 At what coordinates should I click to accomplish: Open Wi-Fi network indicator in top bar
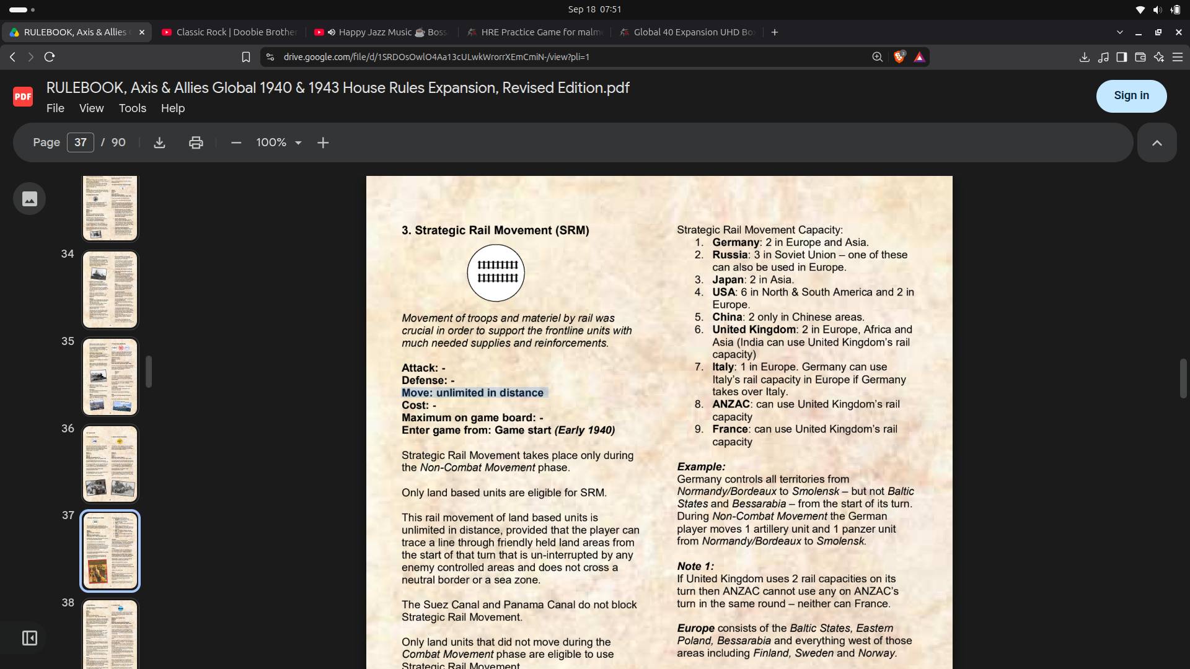tap(1140, 9)
